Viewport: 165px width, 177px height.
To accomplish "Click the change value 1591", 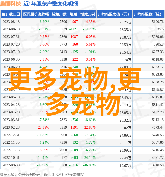I will (x=74, y=127).
